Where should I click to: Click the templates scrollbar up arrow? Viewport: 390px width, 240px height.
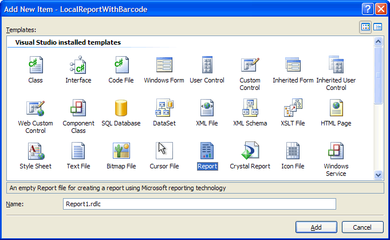click(378, 41)
